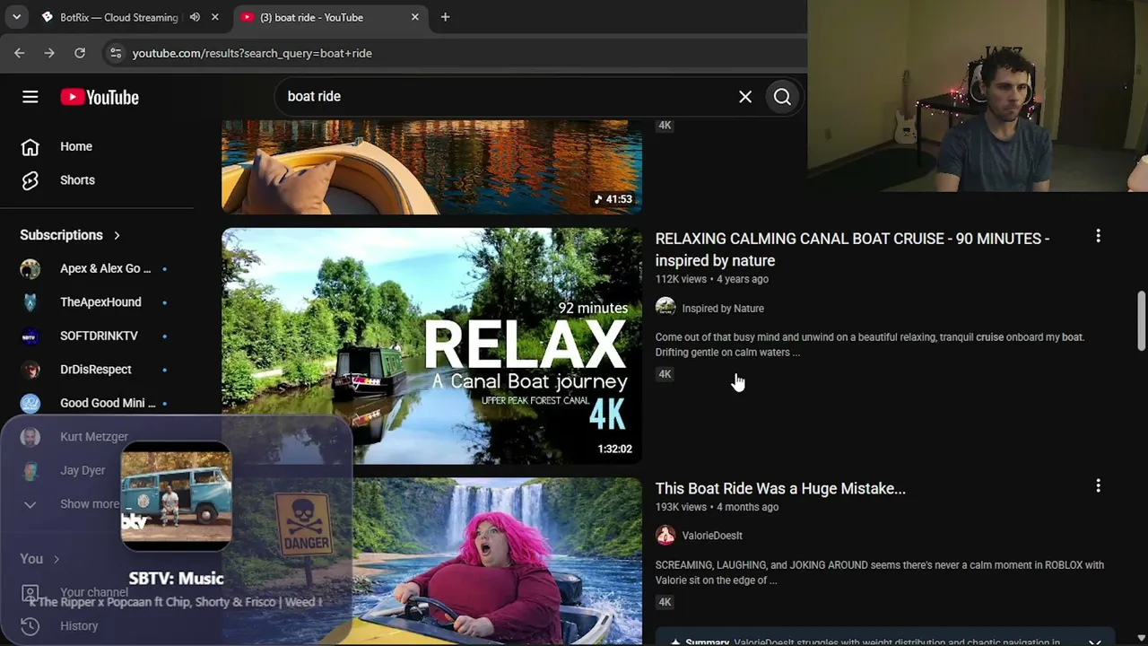The image size is (1148, 646).
Task: Click the '112K views • 4 years ago' text
Action: [712, 279]
